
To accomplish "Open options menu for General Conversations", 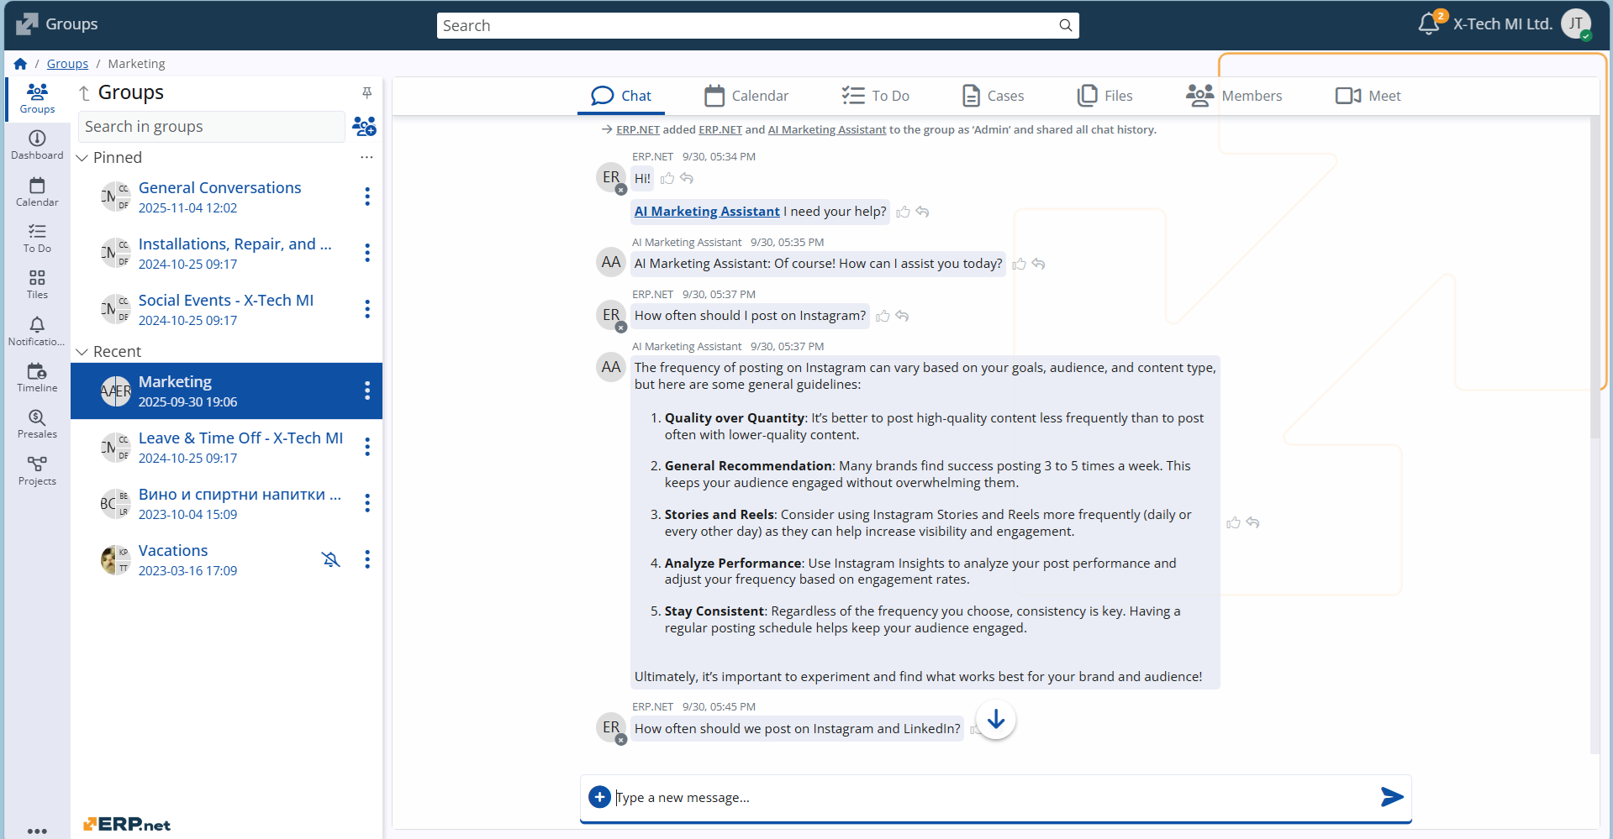I will pyautogui.click(x=367, y=197).
